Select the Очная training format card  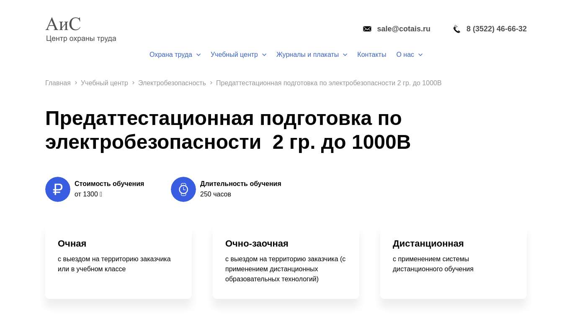pyautogui.click(x=118, y=263)
